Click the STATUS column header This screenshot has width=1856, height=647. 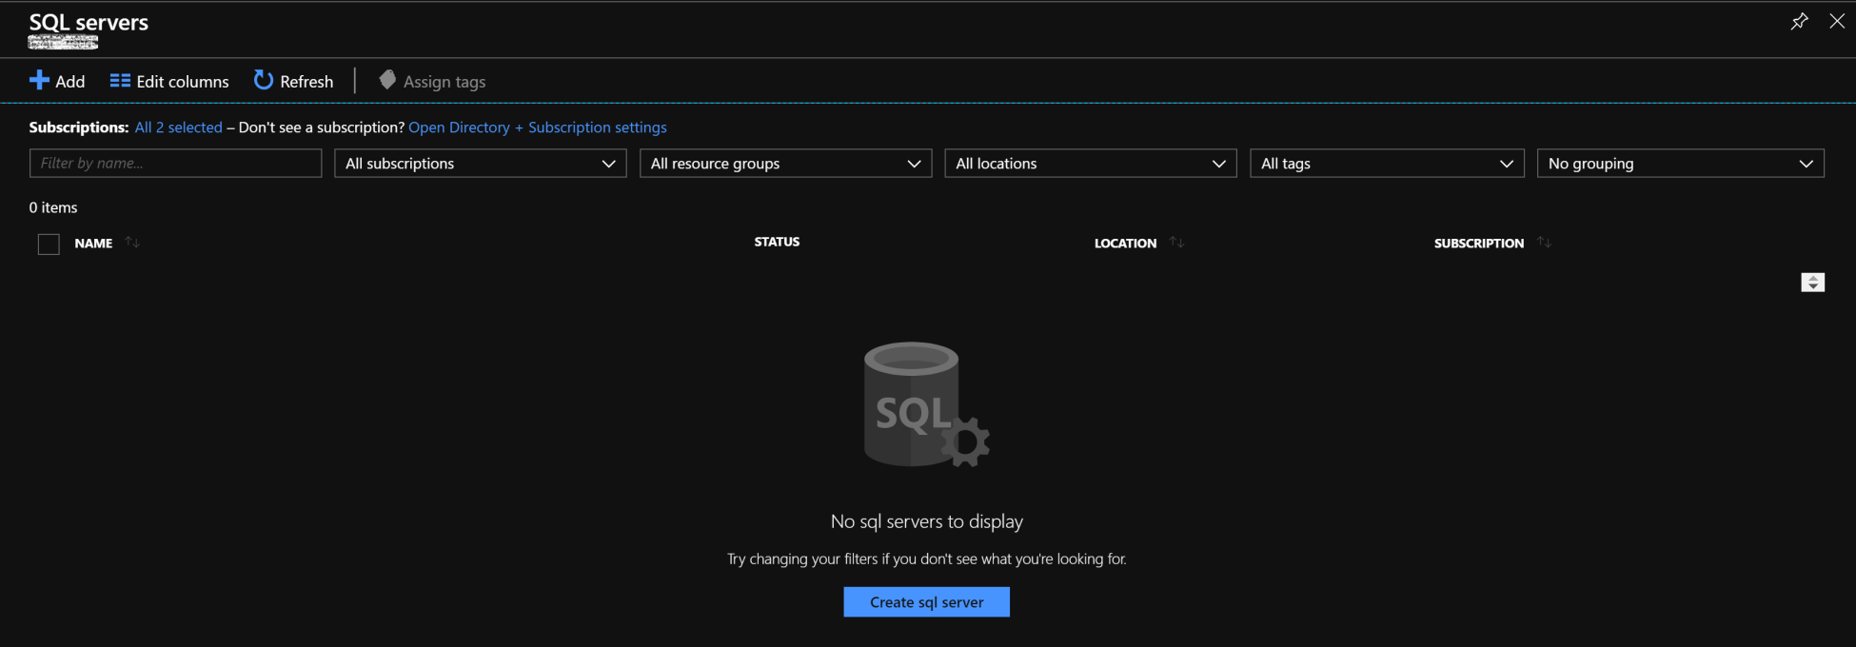click(x=777, y=242)
